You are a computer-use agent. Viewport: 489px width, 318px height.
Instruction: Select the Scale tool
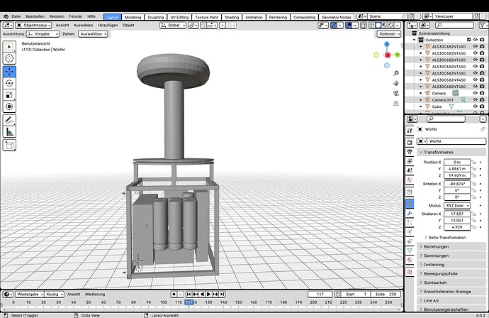pyautogui.click(x=9, y=95)
